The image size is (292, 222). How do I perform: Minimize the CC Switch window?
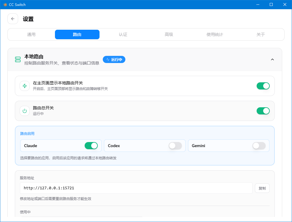click(258, 4)
